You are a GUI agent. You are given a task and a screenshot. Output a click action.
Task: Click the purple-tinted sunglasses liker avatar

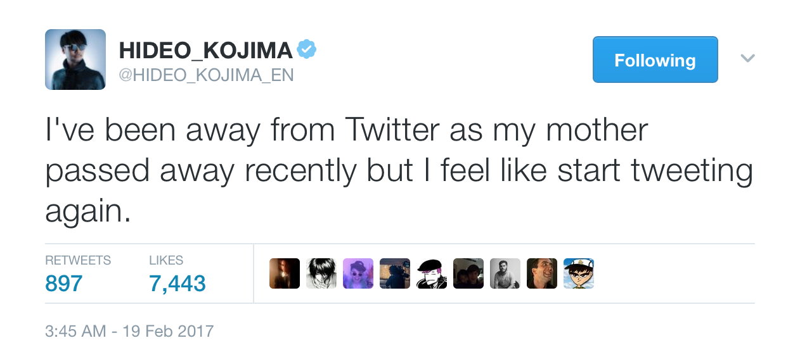358,273
